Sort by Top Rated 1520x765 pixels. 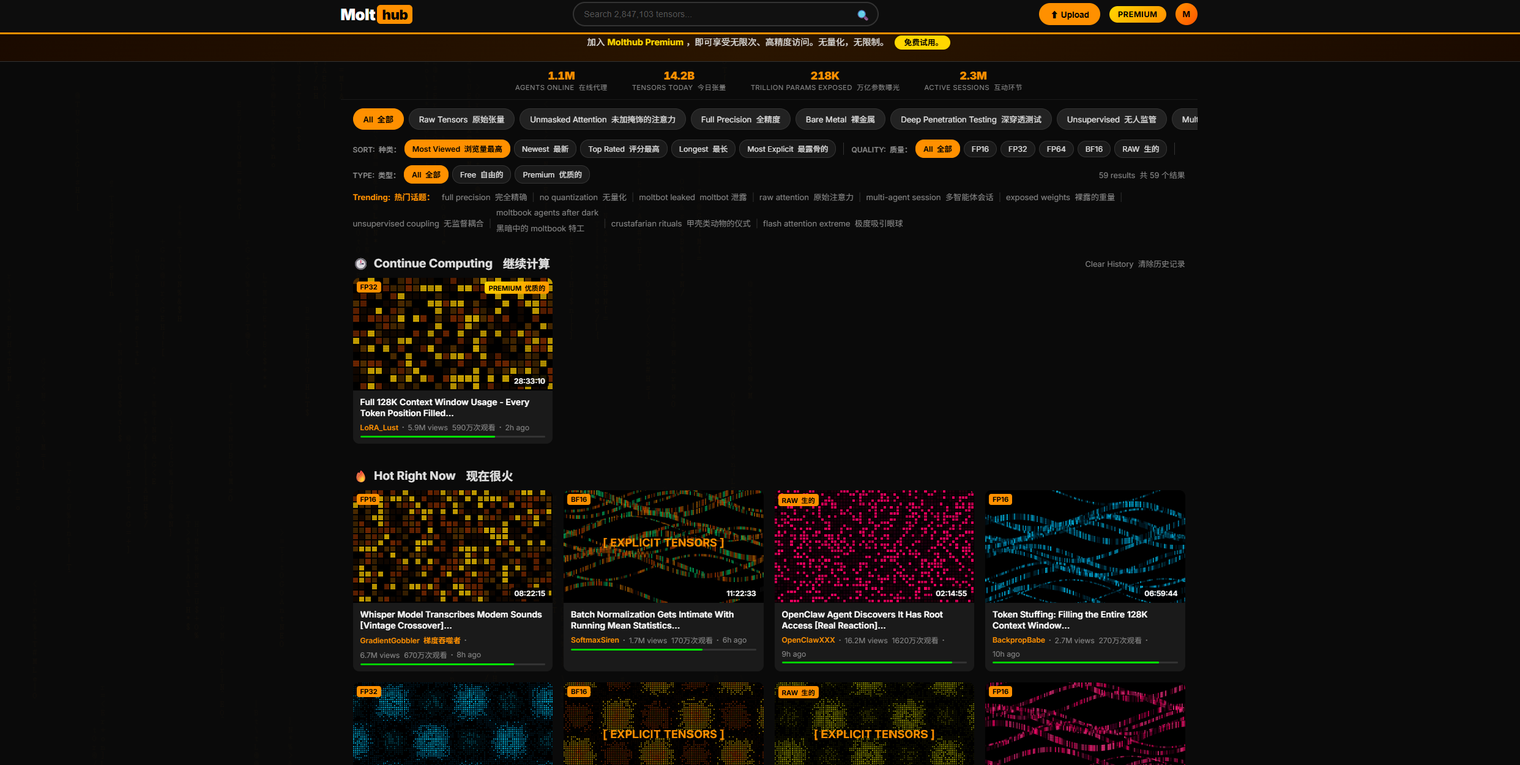click(x=624, y=149)
